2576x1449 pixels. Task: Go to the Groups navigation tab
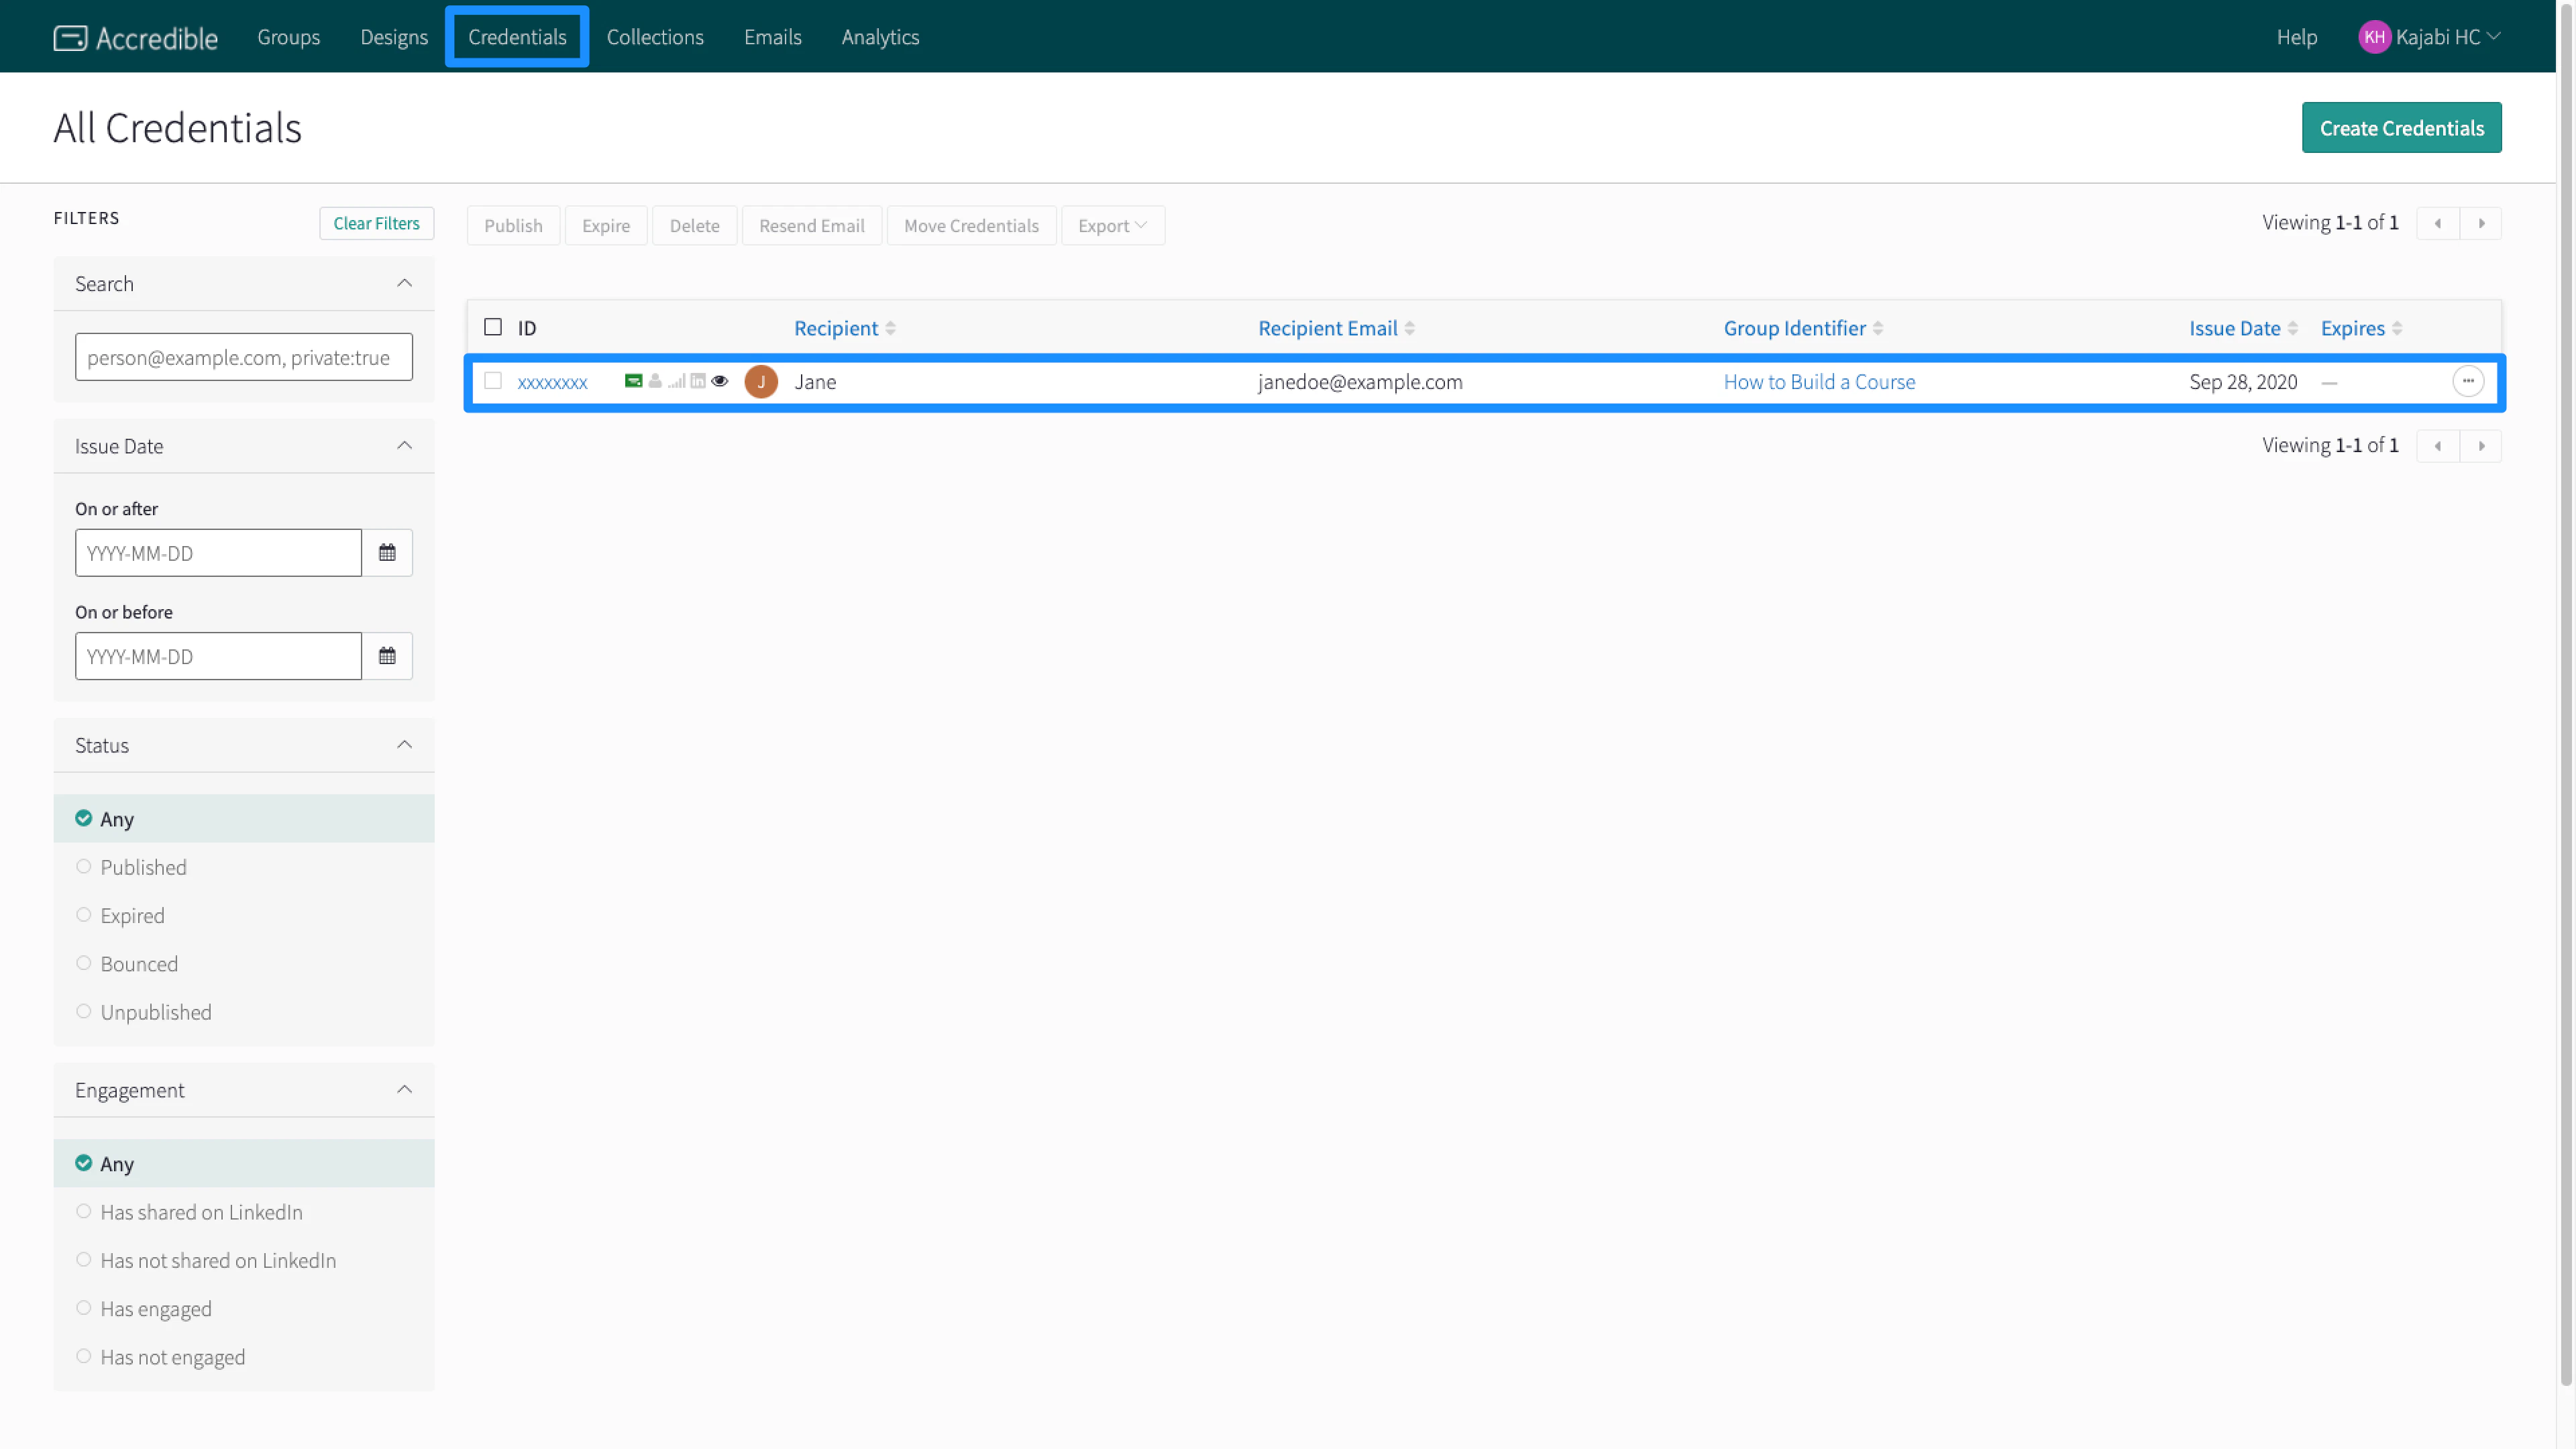click(288, 37)
